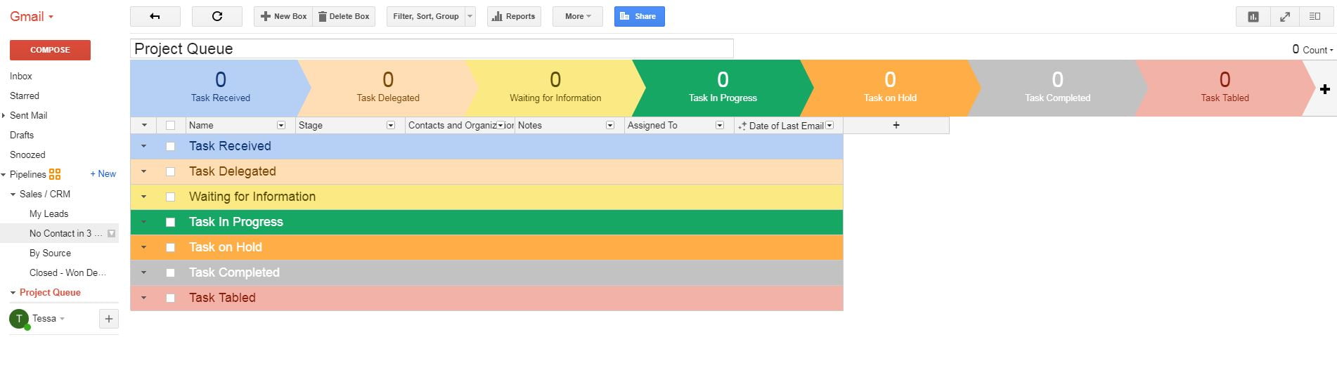Select the Project Queue pipeline in sidebar

[50, 292]
